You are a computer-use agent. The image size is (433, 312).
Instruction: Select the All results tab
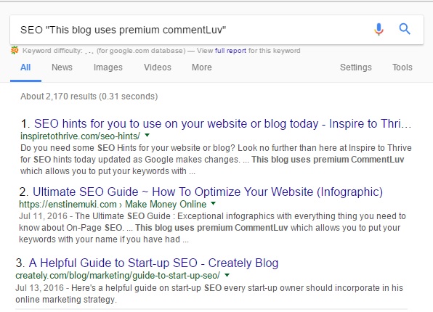pos(25,67)
